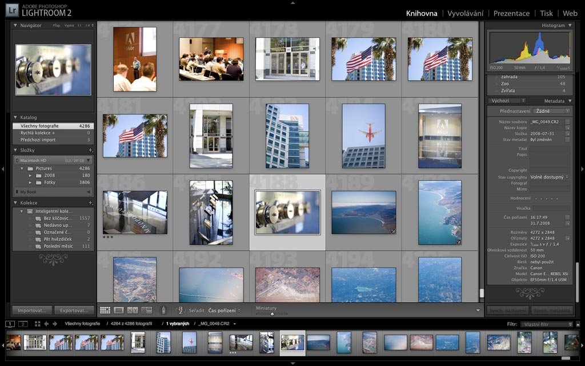Click the Importovat button
This screenshot has width=585, height=366.
[x=32, y=311]
